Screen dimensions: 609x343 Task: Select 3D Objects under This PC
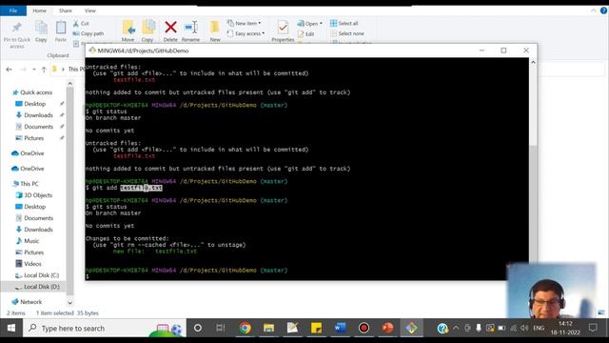(x=38, y=195)
